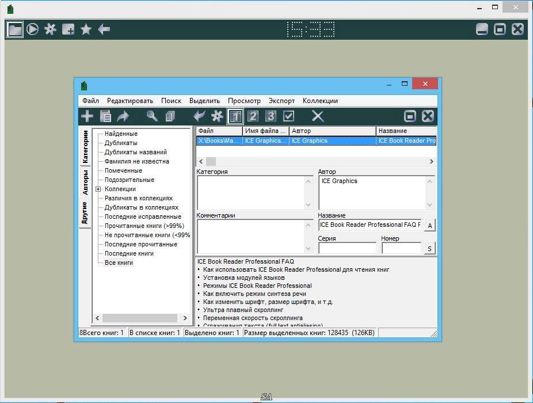The height and width of the screenshot is (403, 533).
Task: Open the Поиск menu
Action: 172,101
